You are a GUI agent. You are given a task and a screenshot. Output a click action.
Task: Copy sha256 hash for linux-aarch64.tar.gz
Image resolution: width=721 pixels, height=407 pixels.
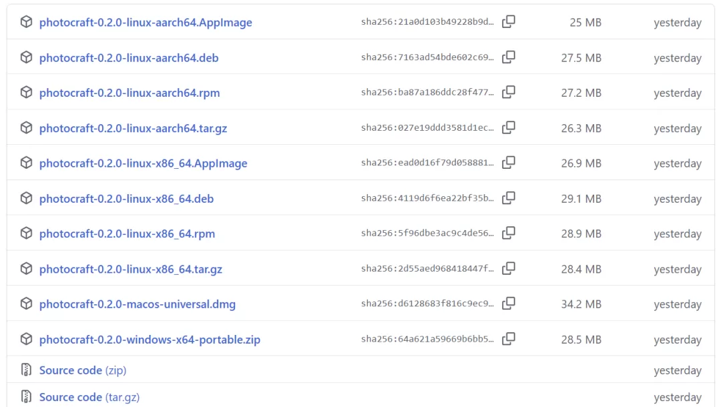click(x=509, y=127)
